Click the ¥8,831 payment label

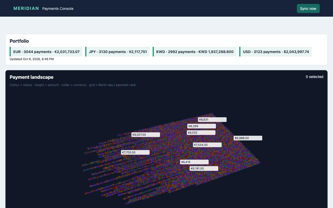point(212,120)
